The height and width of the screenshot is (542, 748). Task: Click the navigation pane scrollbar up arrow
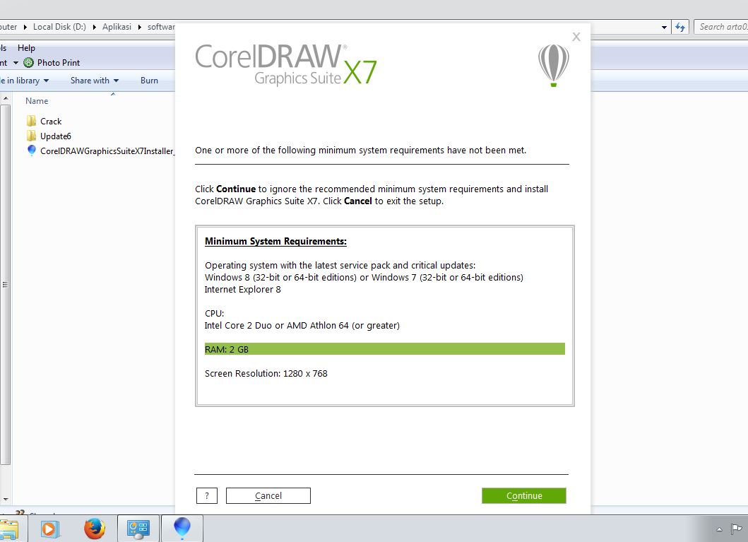[5, 98]
